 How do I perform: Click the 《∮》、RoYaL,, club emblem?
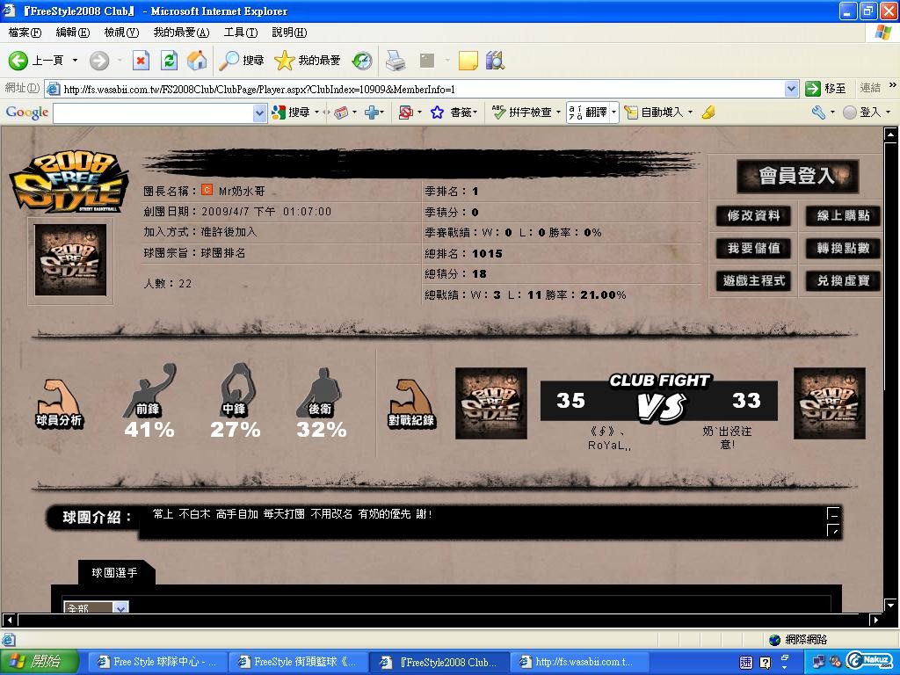coord(490,403)
